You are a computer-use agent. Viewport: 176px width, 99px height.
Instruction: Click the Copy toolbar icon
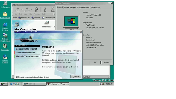[x=53, y=10]
